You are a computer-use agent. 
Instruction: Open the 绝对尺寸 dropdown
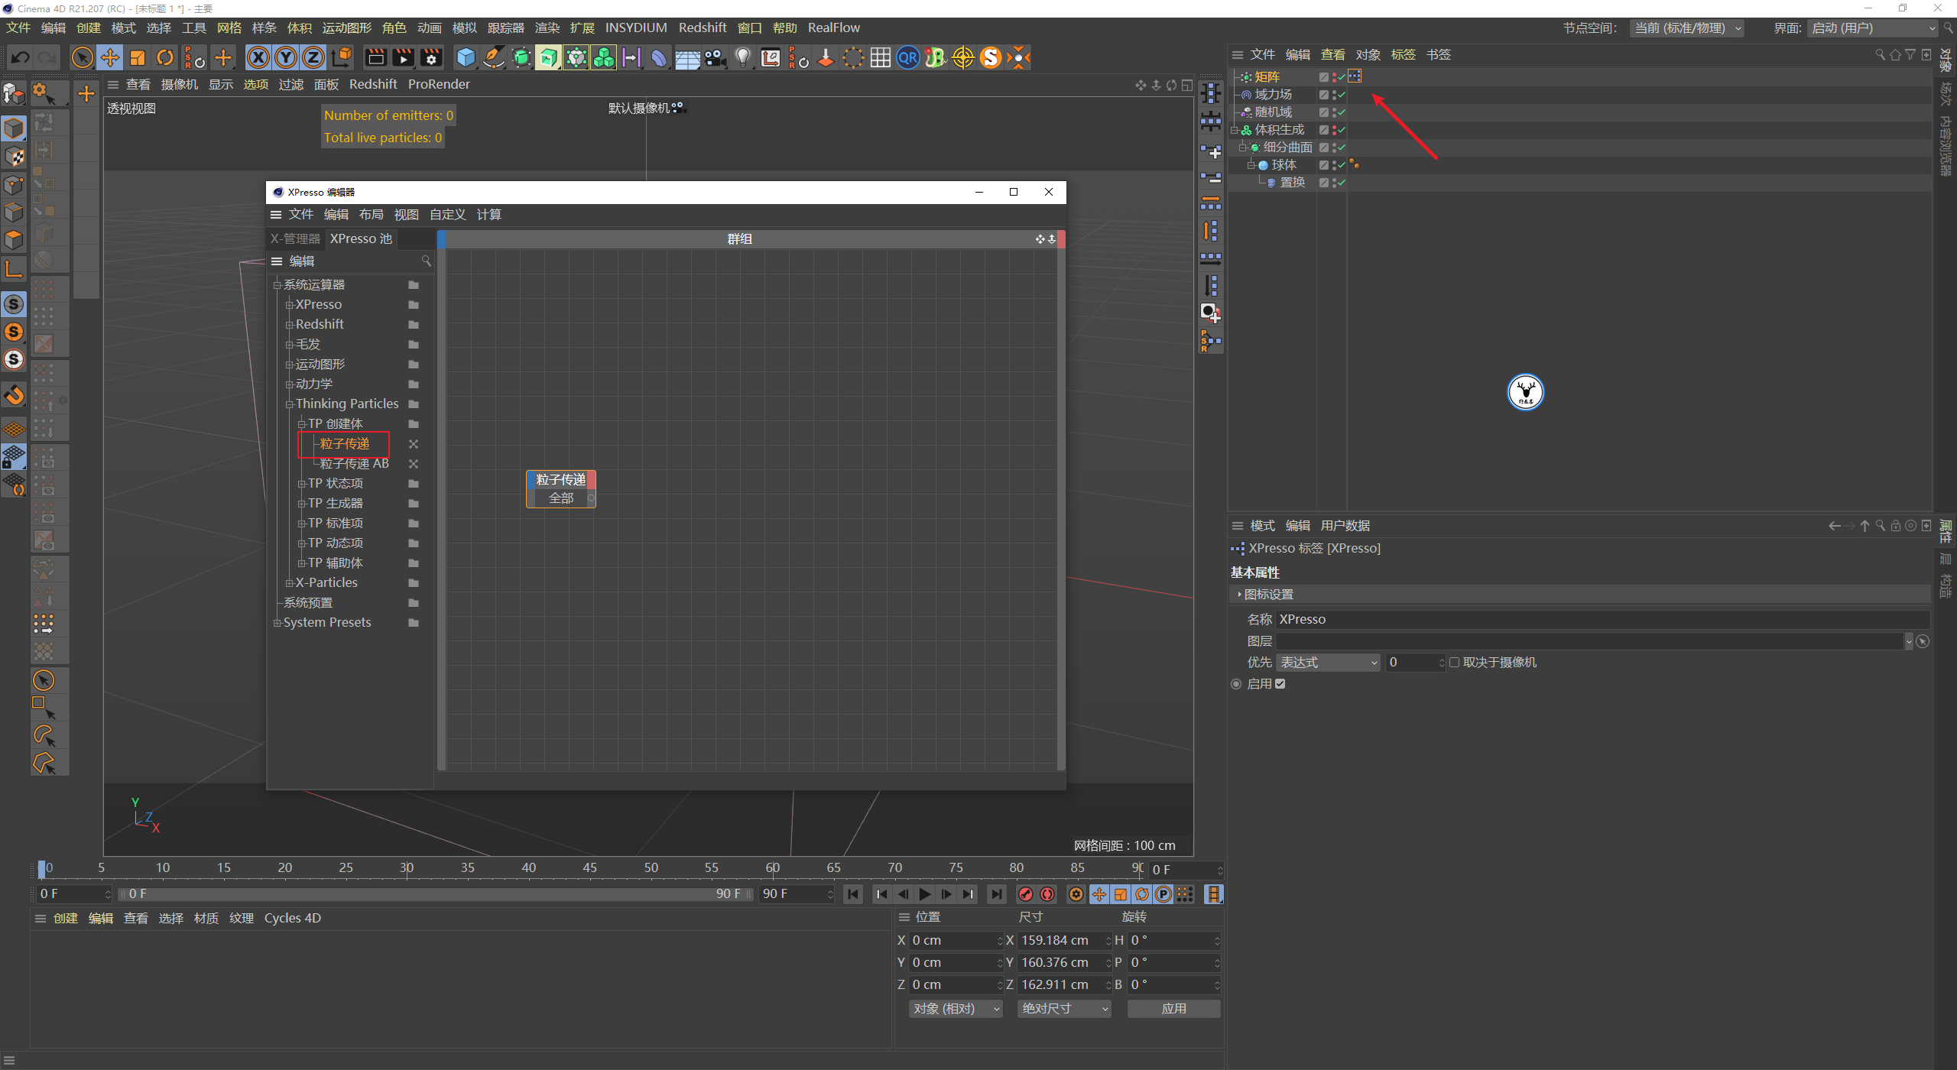click(x=1064, y=1009)
